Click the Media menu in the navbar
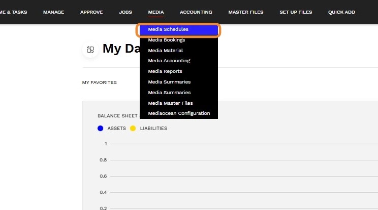The height and width of the screenshot is (210, 378). tap(156, 12)
